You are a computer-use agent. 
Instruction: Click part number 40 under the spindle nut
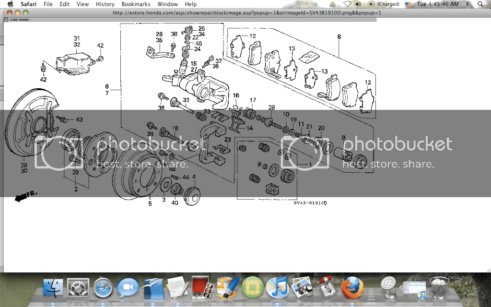(175, 203)
